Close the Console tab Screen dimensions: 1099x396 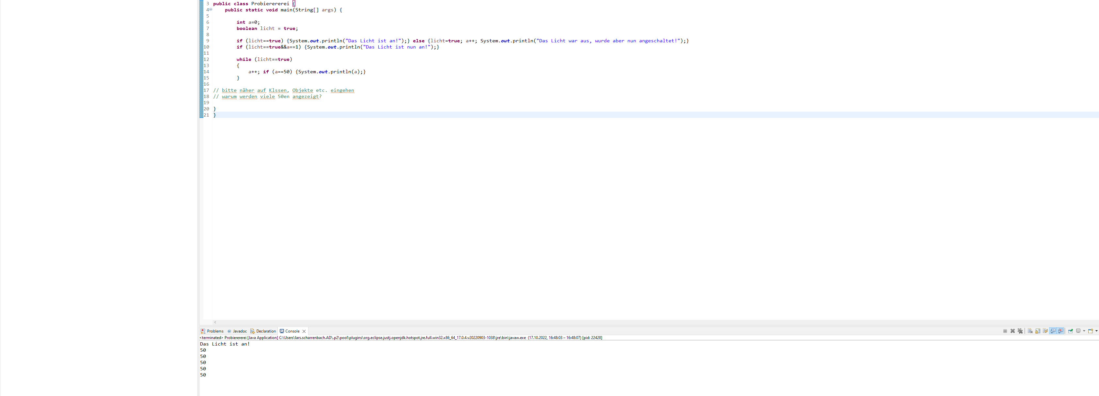coord(304,331)
